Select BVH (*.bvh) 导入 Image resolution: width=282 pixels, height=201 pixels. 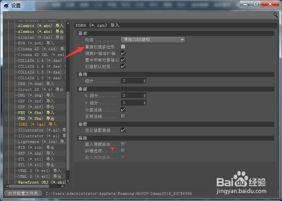pyautogui.click(x=36, y=43)
